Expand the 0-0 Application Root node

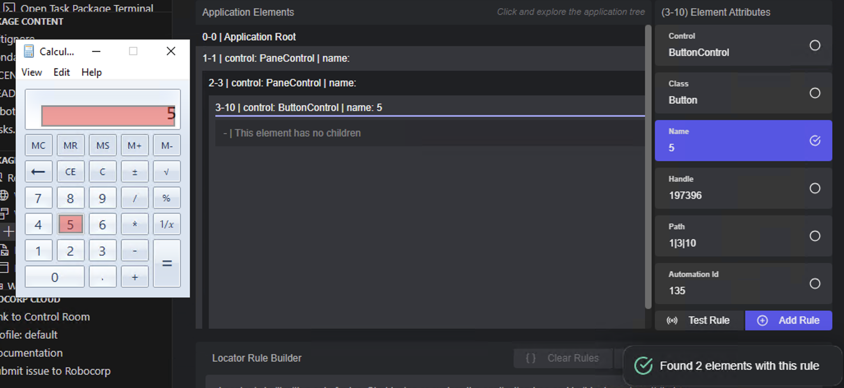(423, 37)
